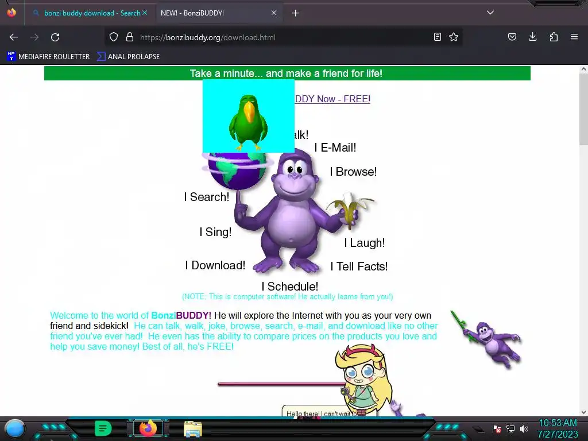
Task: Open File Explorer from the taskbar
Action: [x=193, y=429]
